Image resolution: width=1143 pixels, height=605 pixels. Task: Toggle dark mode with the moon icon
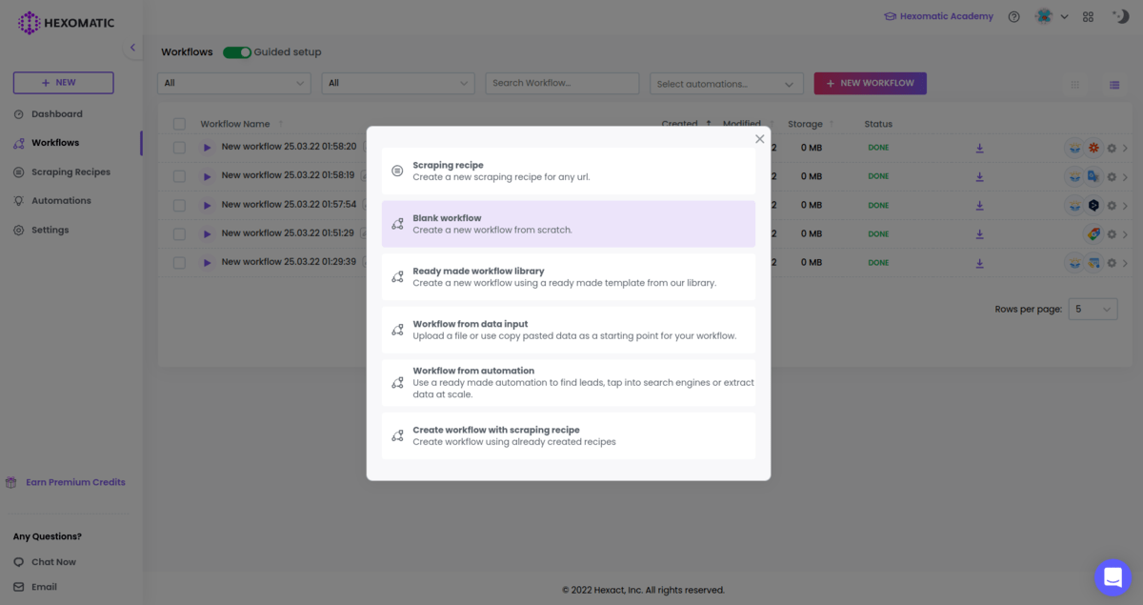point(1120,16)
